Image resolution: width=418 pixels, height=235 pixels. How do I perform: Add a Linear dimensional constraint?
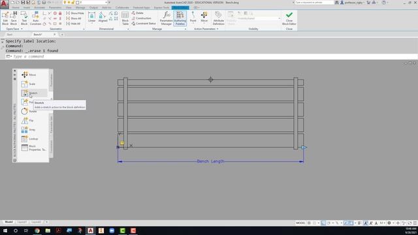(91, 18)
